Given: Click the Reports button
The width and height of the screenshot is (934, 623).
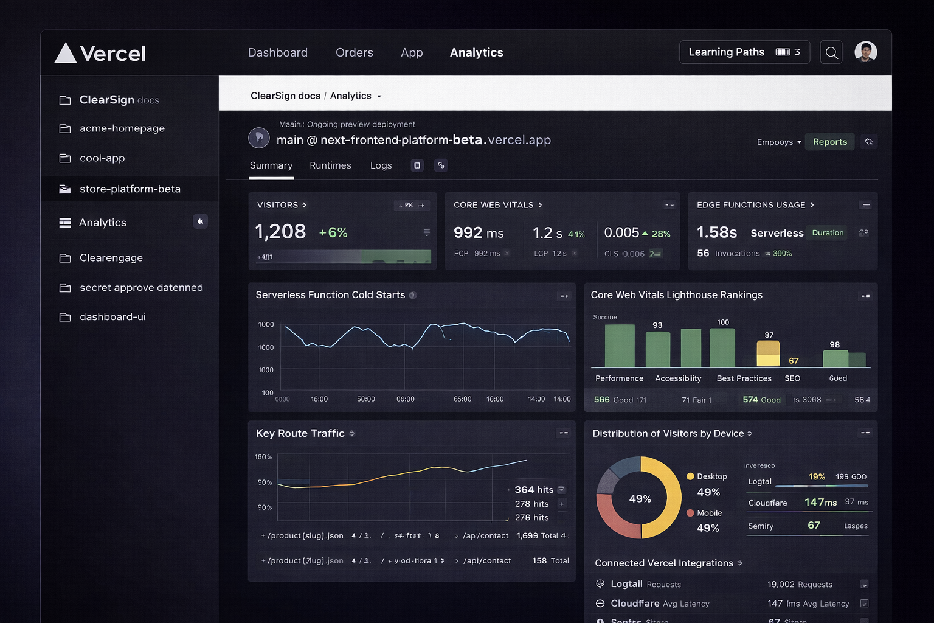Looking at the screenshot, I should 829,141.
